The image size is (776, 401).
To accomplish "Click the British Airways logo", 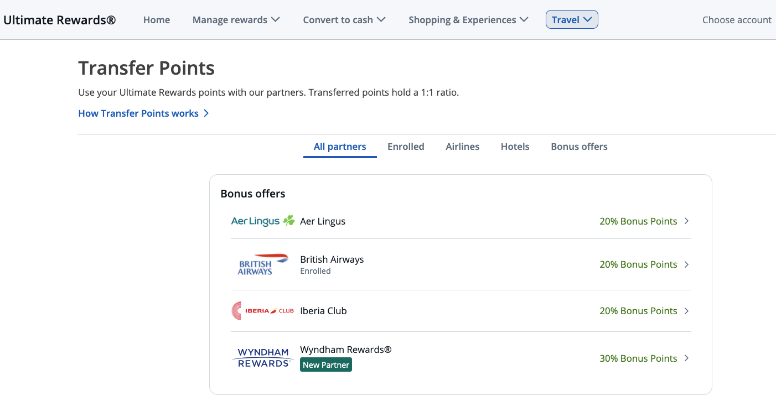I will (x=263, y=264).
